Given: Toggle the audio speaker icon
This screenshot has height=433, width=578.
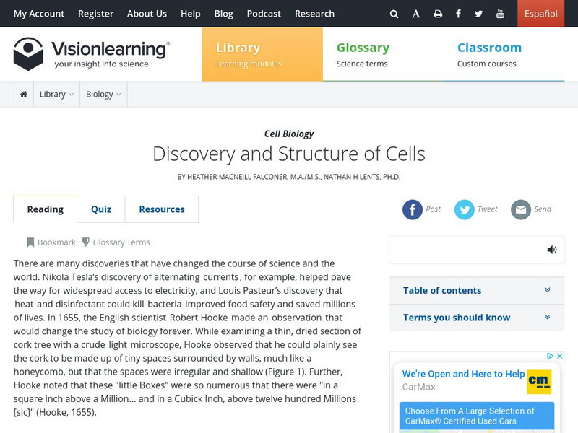Looking at the screenshot, I should tap(552, 250).
